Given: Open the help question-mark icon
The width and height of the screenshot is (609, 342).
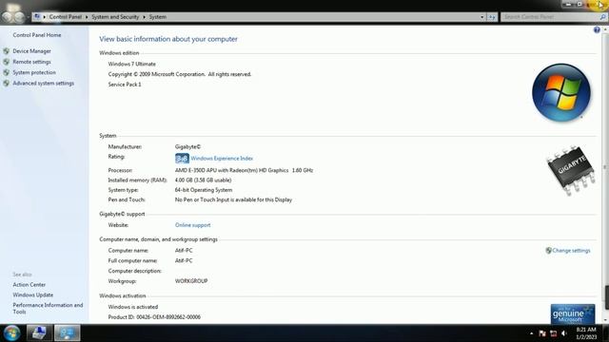Looking at the screenshot, I should point(597,29).
